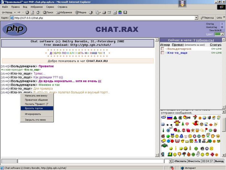The image size is (226, 170).
Task: Click the chat window scroll-up arrow
Action: 157,40
